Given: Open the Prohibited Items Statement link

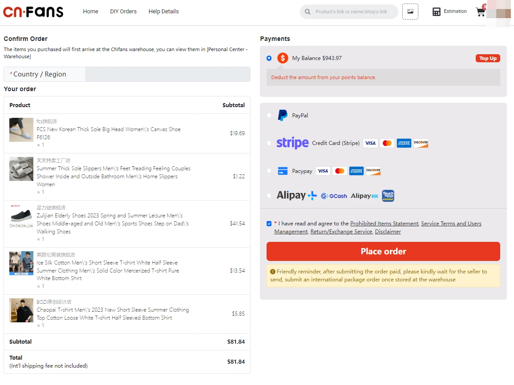Looking at the screenshot, I should click(x=384, y=224).
